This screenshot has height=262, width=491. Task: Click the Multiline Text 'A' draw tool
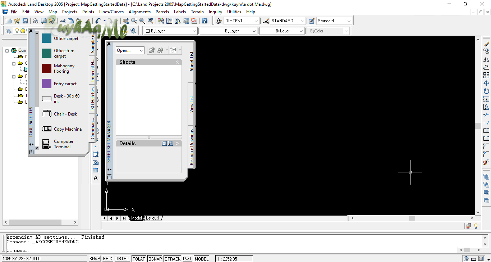96,178
